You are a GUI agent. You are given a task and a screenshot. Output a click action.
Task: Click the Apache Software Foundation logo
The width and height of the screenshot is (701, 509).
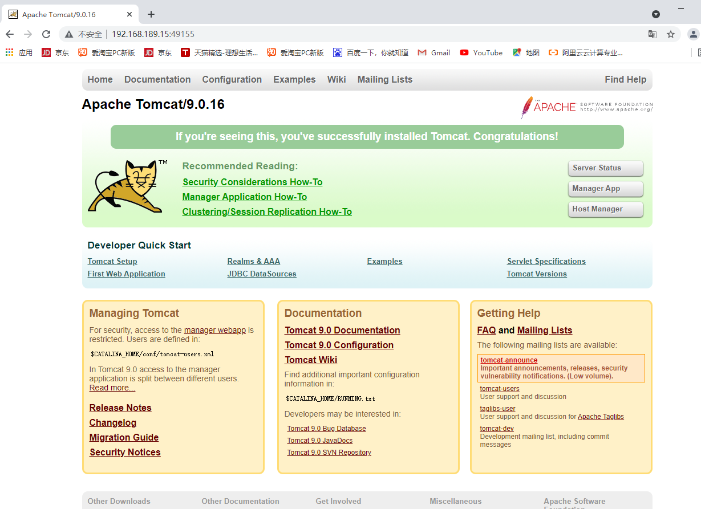click(x=586, y=107)
